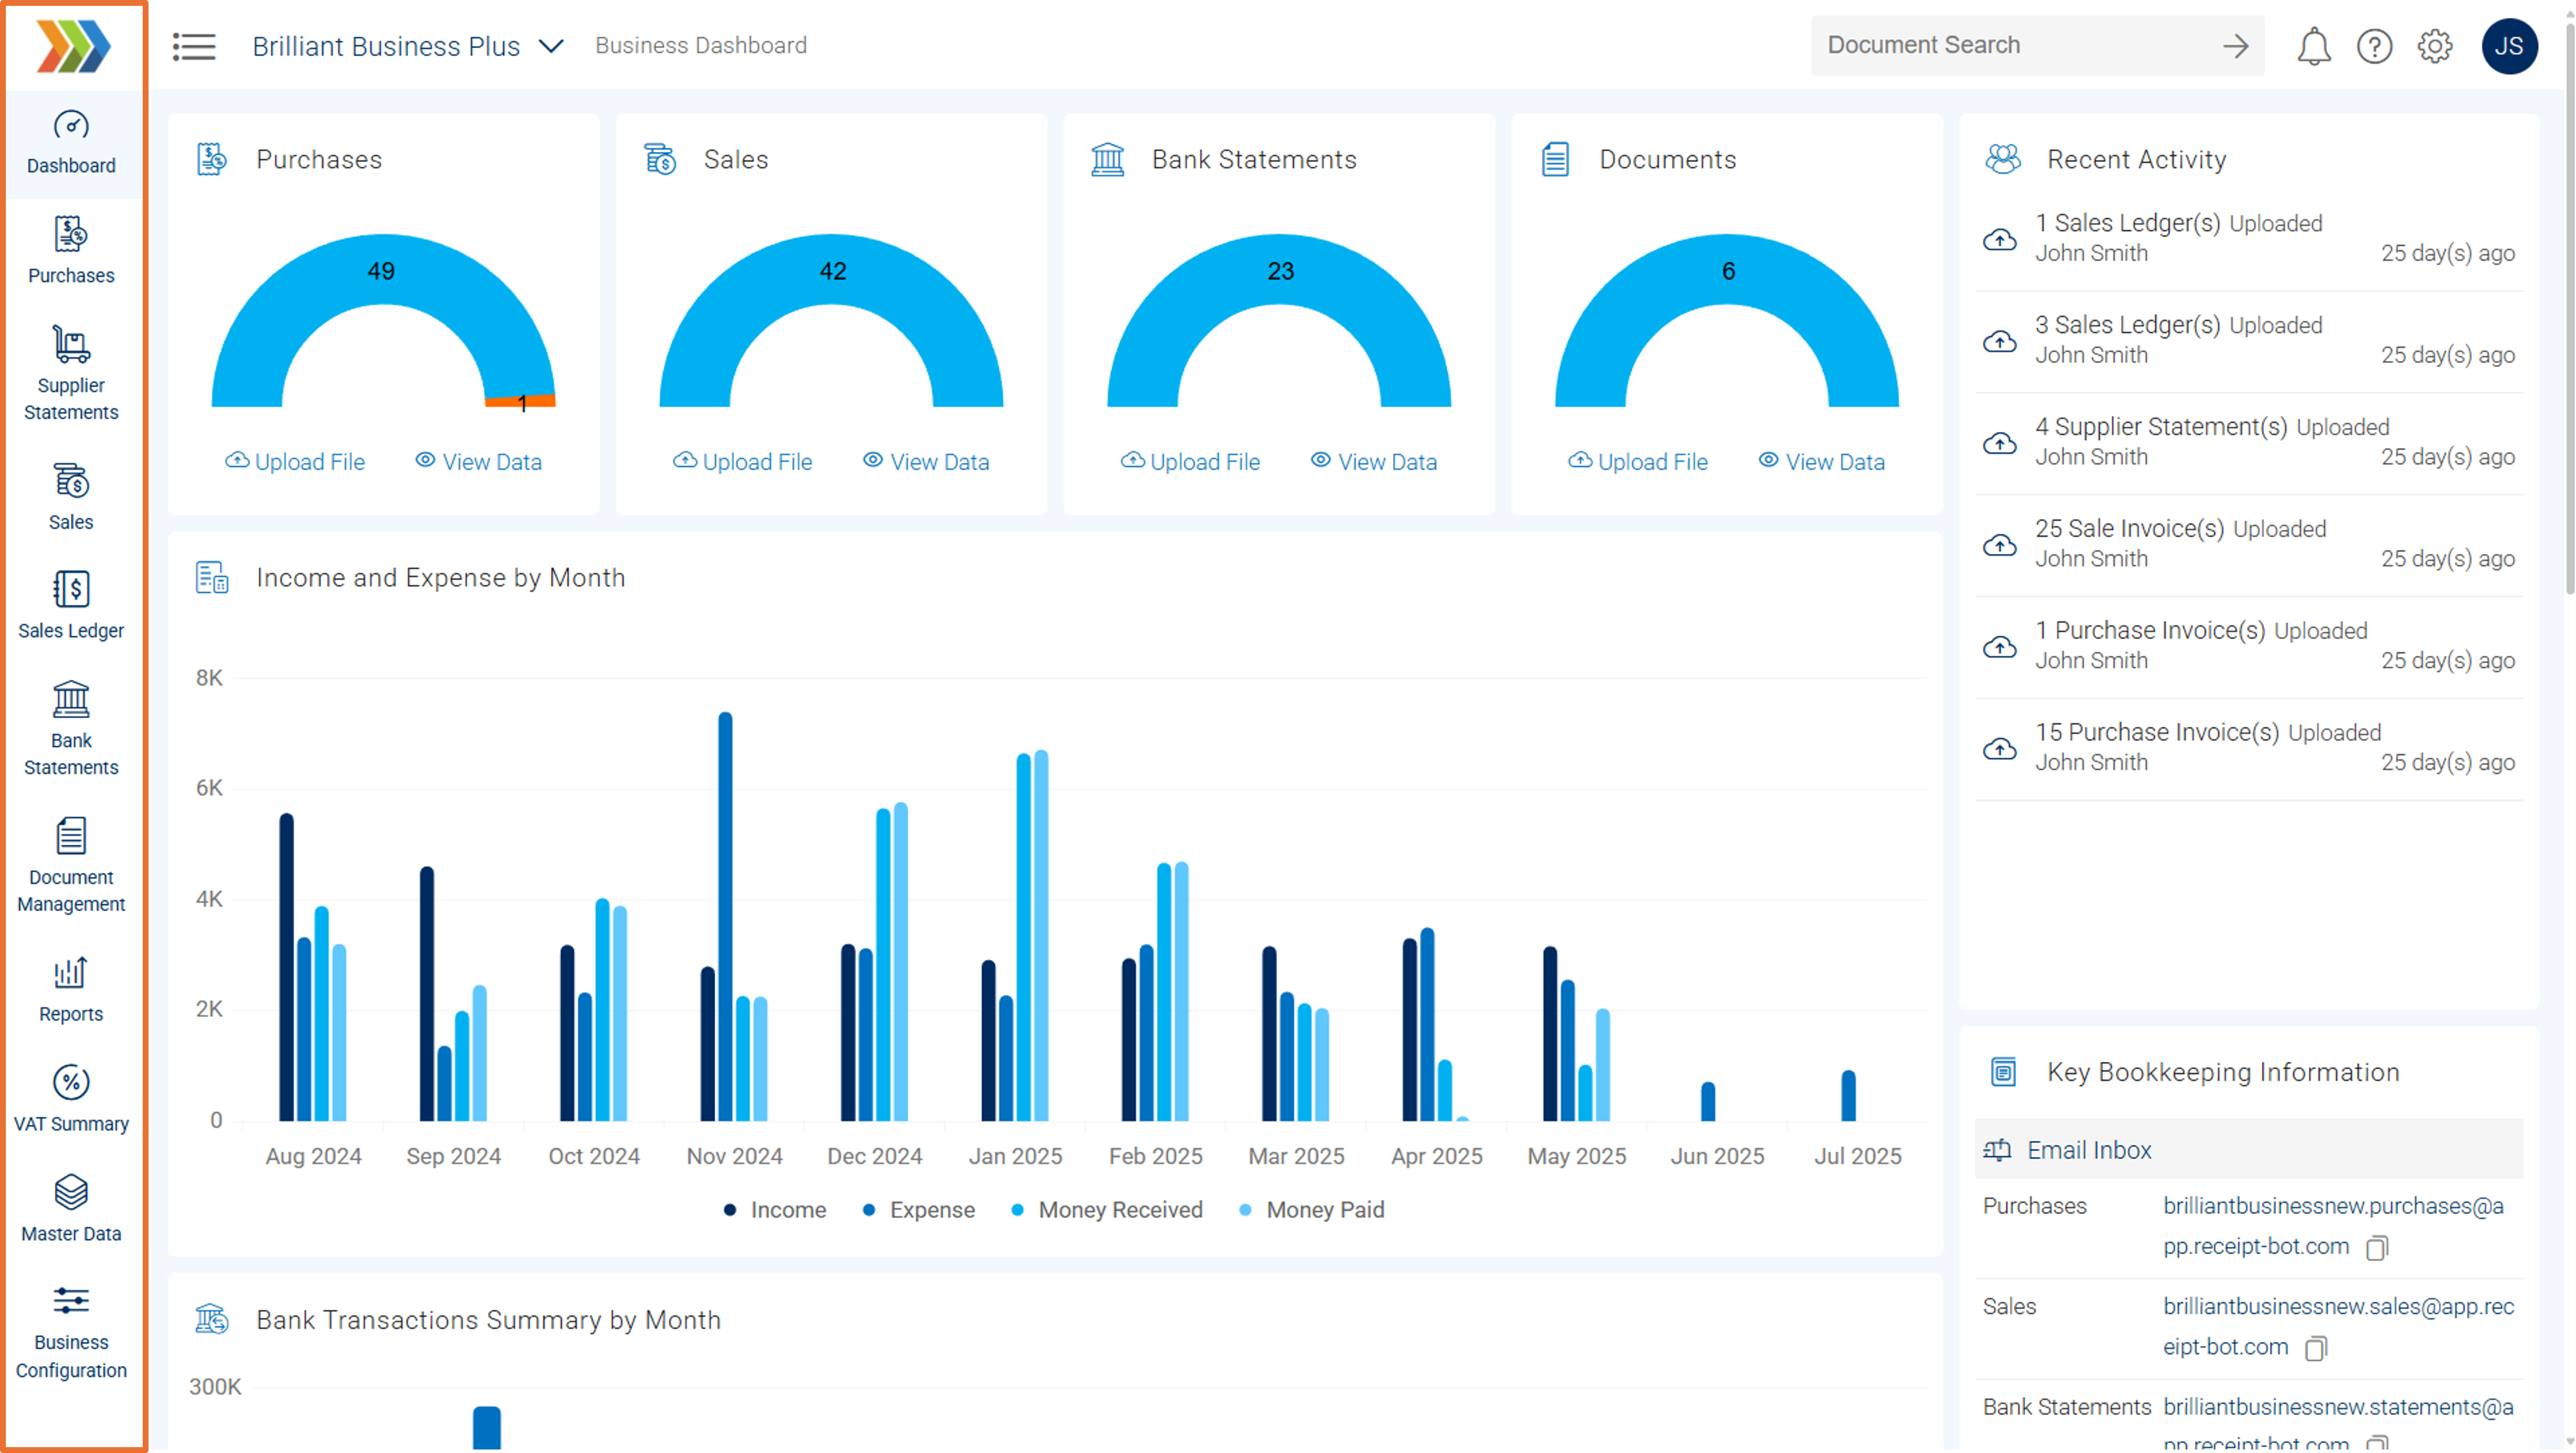Open settings gear icon in header
This screenshot has height=1453, width=2576.
(2434, 46)
